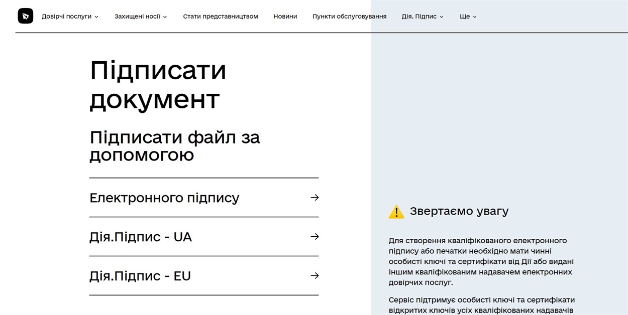Screen dimensions: 628x315
Task: Click arrow icon beside Дія.Підпис - UA
Action: (x=315, y=237)
